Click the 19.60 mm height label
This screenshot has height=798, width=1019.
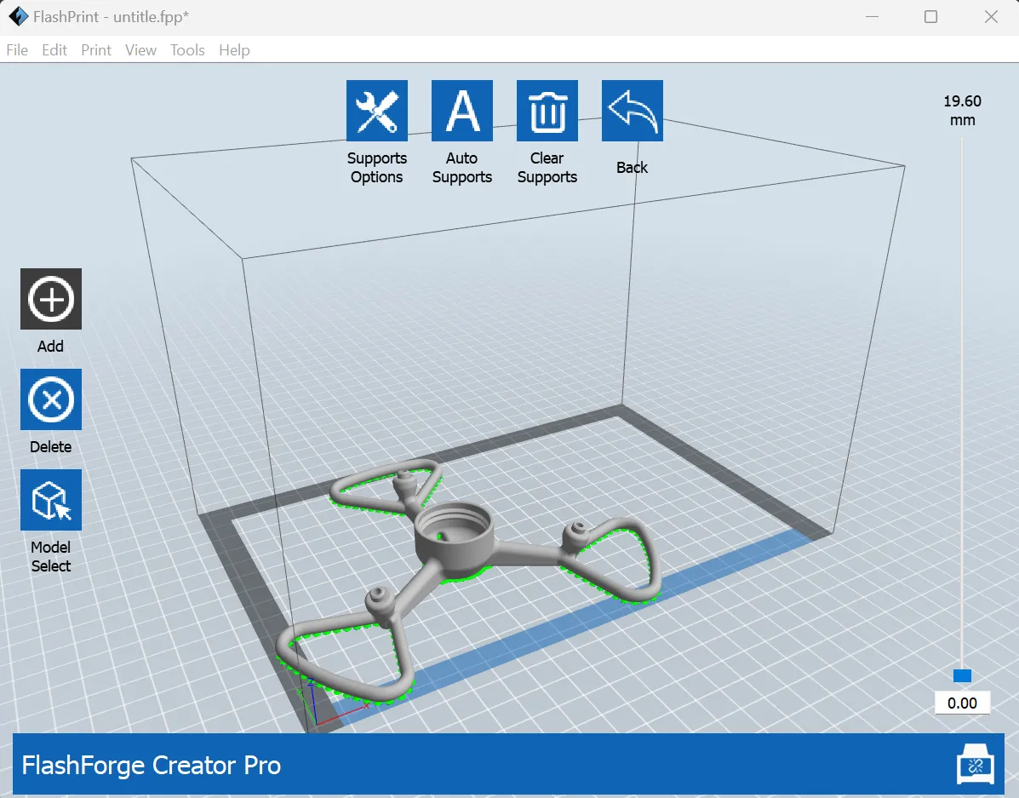click(x=963, y=111)
